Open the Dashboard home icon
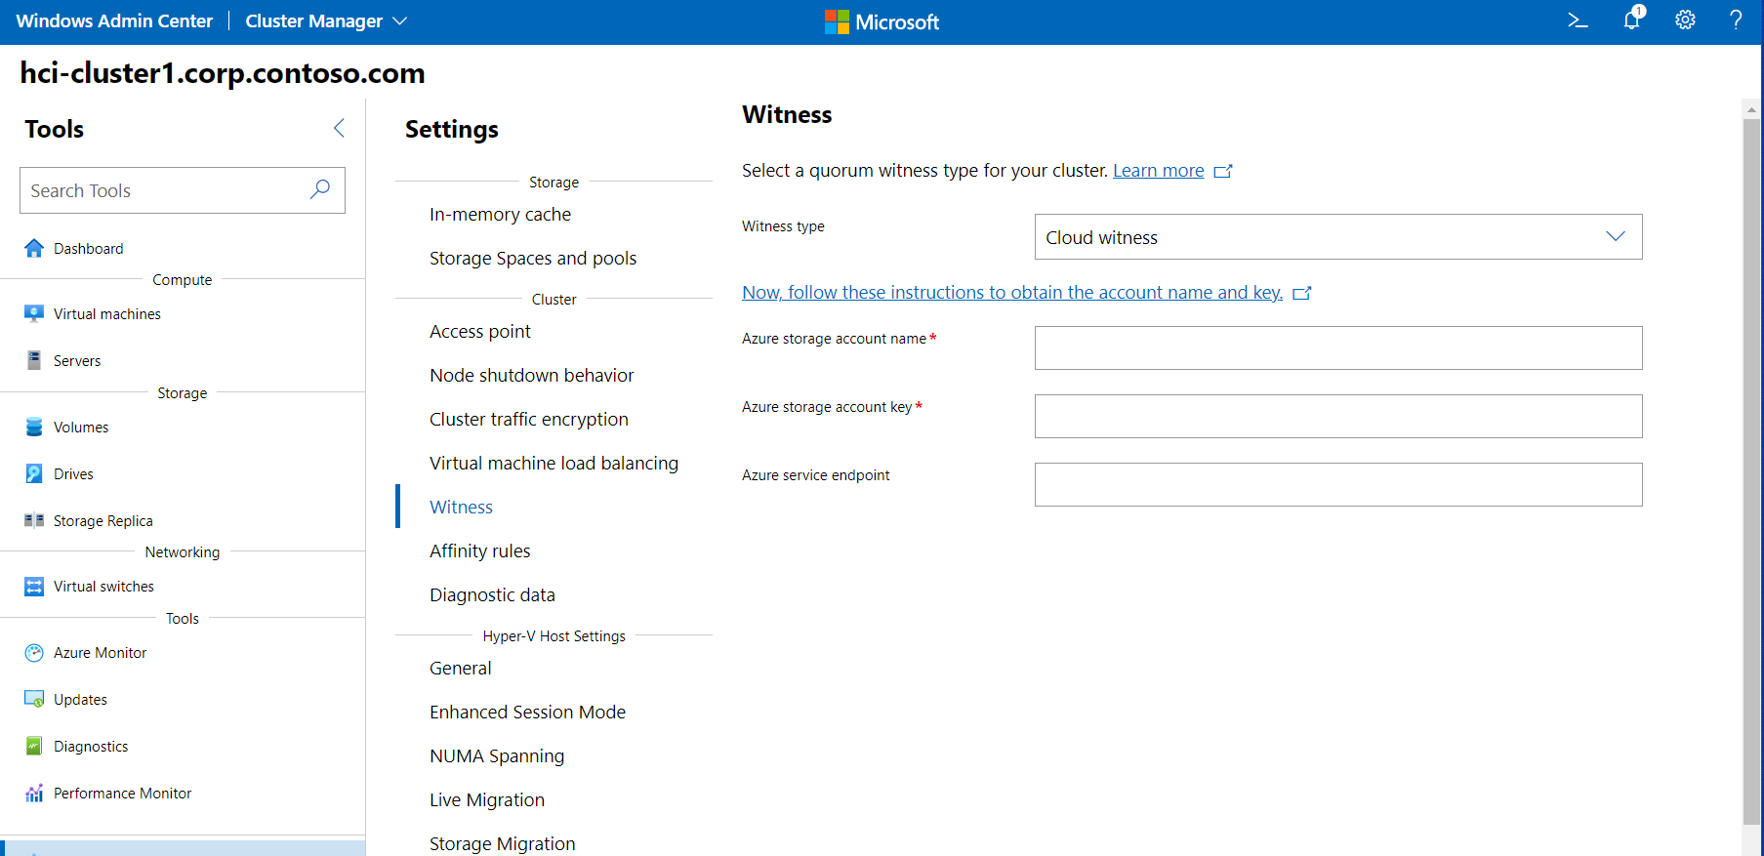 34,249
